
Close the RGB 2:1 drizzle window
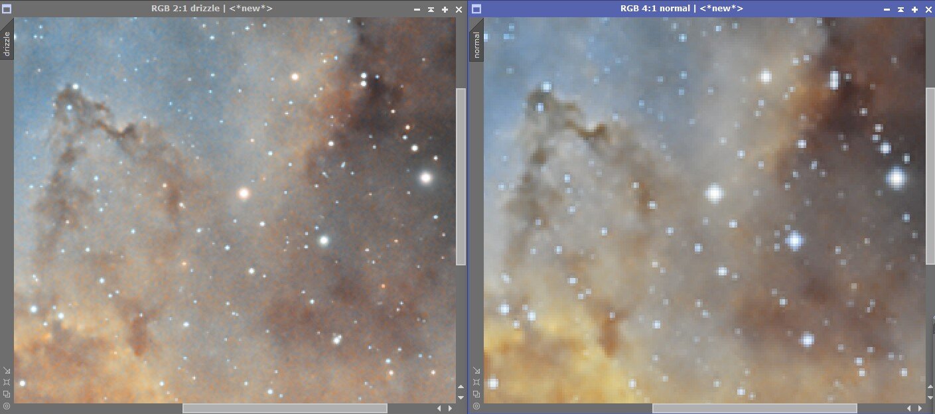click(459, 9)
